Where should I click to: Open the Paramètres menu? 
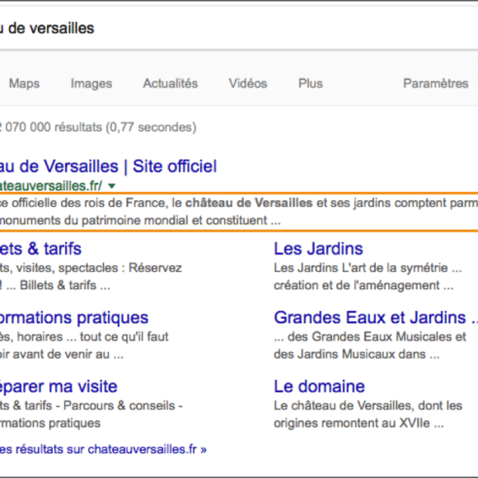[436, 83]
